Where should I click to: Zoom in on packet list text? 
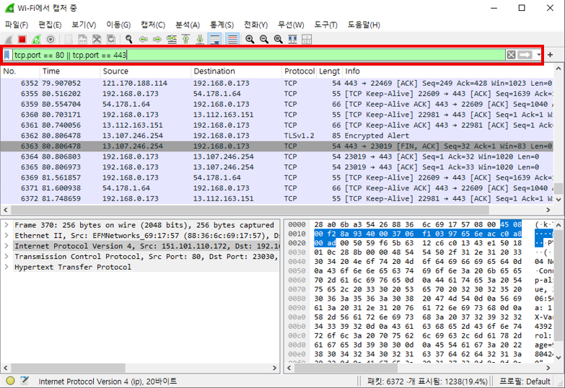(250, 39)
